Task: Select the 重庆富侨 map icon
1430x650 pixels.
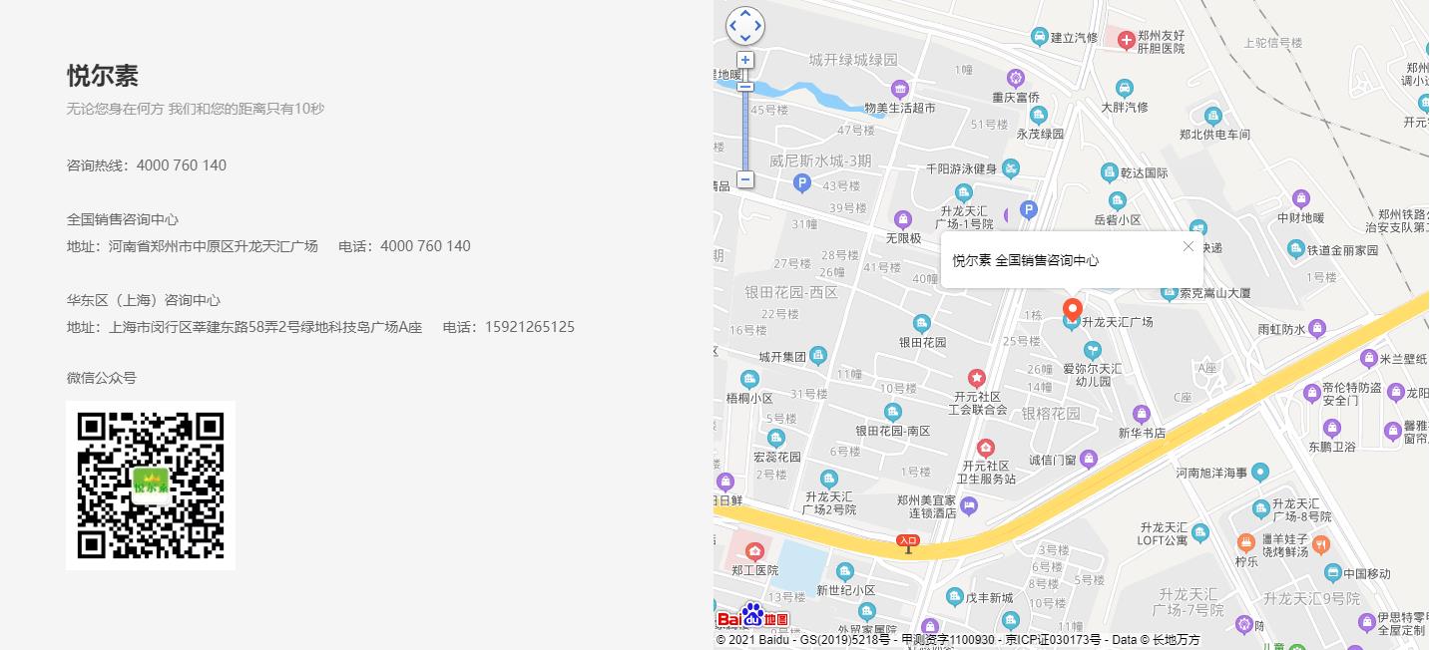Action: click(1016, 78)
